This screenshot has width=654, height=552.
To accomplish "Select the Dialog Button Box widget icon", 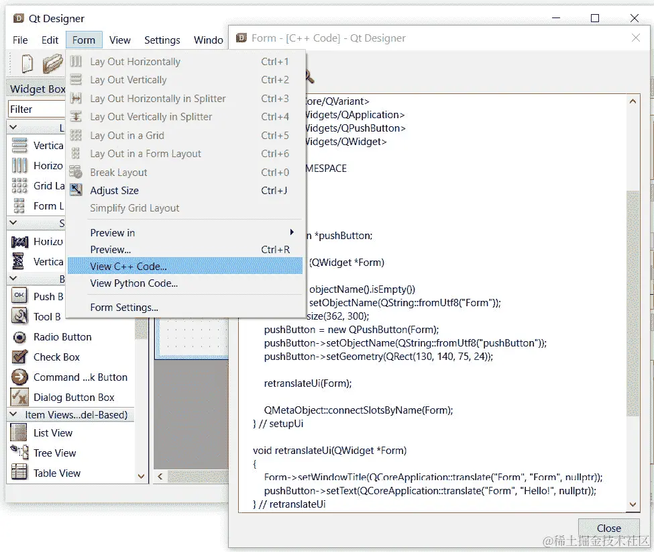I will [x=19, y=397].
